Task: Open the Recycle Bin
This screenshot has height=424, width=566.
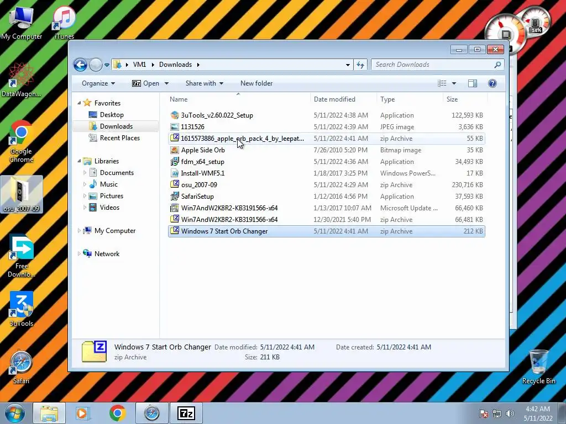Action: pos(538,367)
